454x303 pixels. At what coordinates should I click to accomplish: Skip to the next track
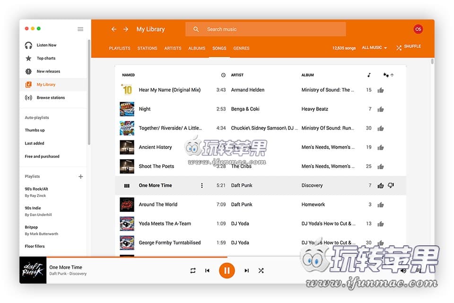(x=246, y=270)
